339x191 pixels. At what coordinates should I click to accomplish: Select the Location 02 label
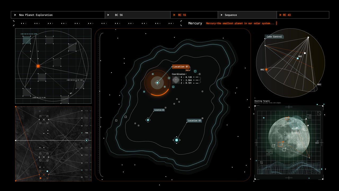click(159, 110)
